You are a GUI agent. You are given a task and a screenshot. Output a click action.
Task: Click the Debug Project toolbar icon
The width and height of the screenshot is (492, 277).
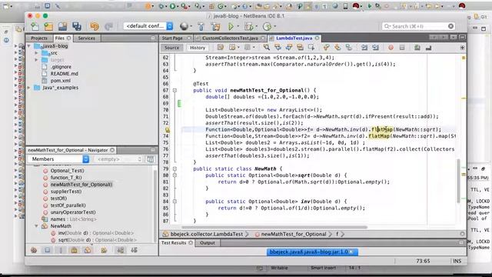click(x=248, y=27)
